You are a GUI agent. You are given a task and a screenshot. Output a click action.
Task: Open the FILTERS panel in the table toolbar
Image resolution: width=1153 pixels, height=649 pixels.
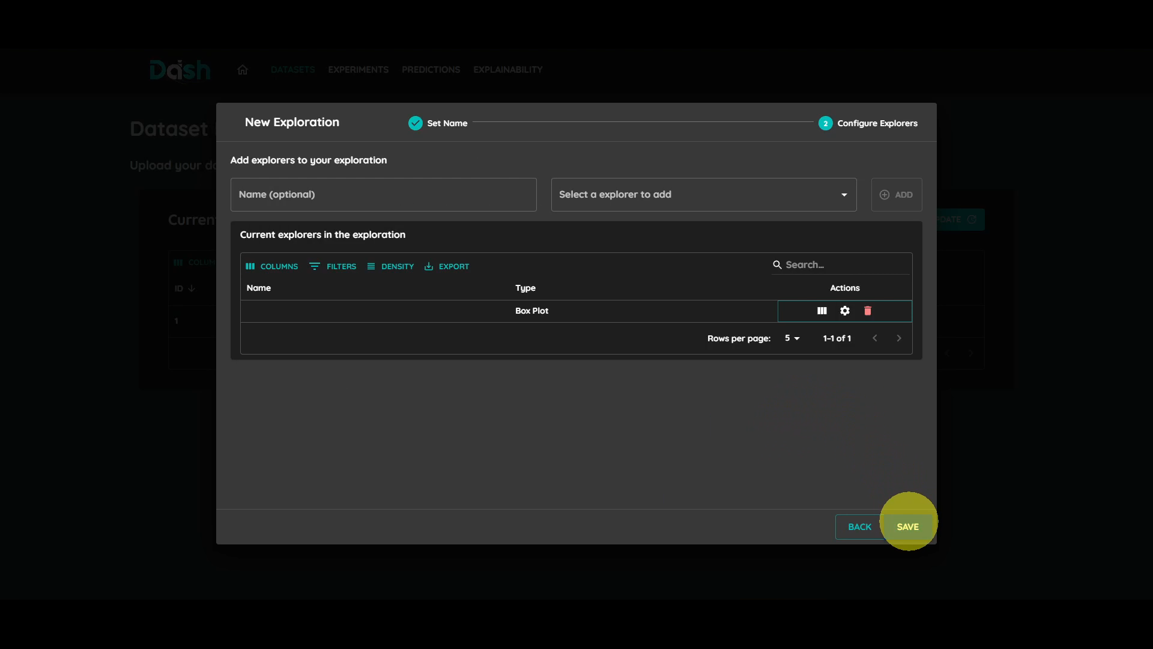point(333,266)
